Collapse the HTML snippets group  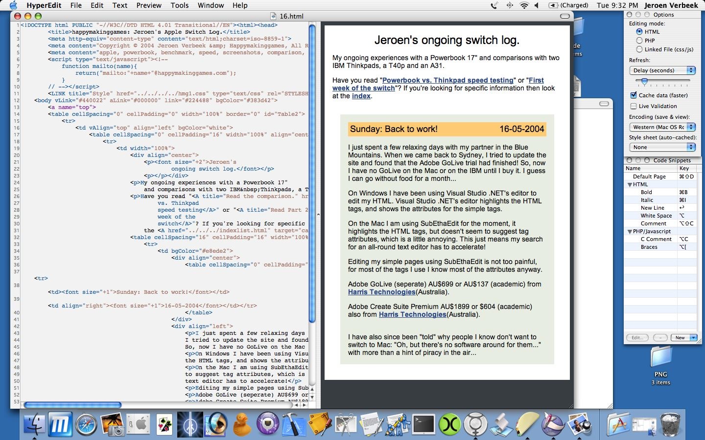(630, 185)
